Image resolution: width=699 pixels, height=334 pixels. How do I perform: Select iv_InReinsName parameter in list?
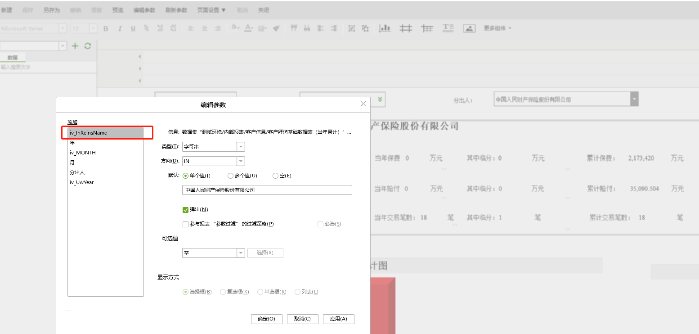106,133
